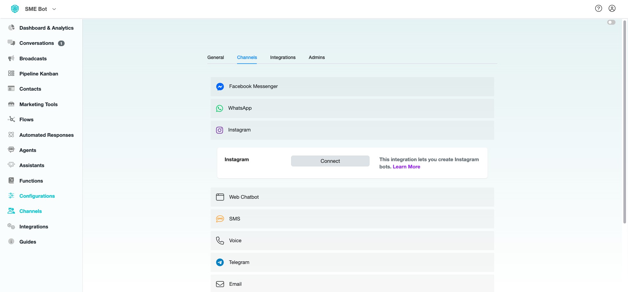Open Dashboard & Analytics from the sidebar
Image resolution: width=628 pixels, height=292 pixels.
[46, 28]
